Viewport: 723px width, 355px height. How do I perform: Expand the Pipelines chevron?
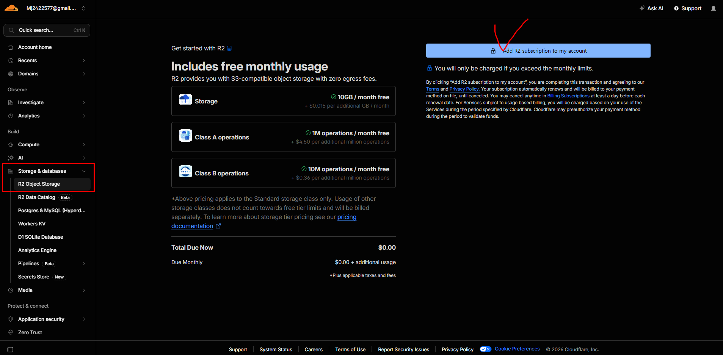(x=84, y=264)
